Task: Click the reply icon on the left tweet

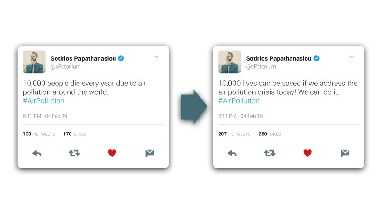Action: [x=37, y=153]
